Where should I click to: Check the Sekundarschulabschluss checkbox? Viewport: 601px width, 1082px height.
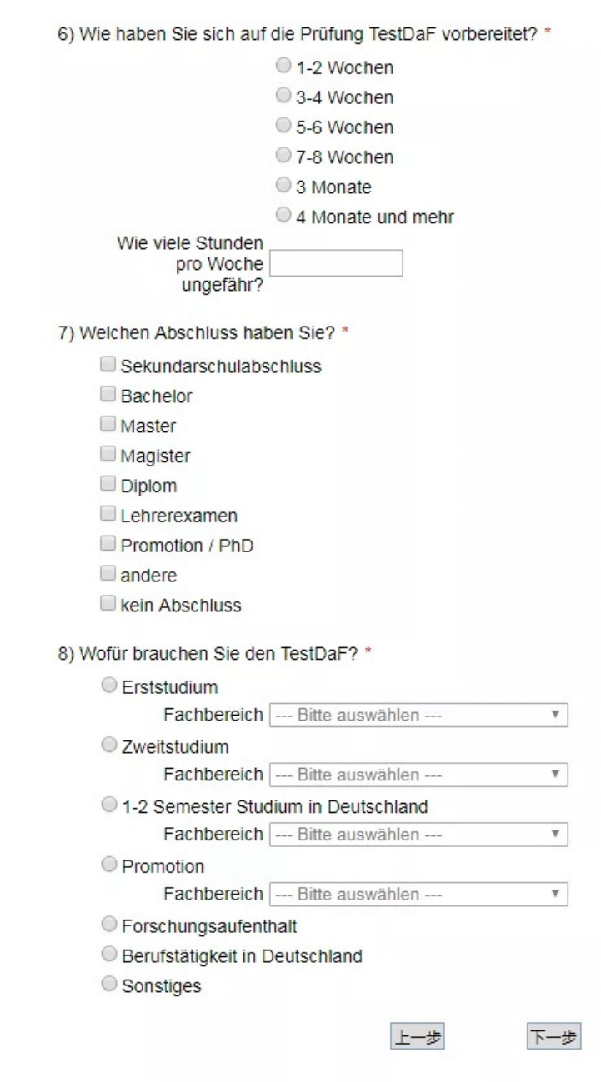point(107,365)
